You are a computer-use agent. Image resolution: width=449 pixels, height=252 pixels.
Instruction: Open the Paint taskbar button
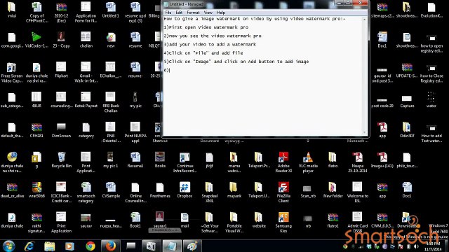click(x=192, y=246)
